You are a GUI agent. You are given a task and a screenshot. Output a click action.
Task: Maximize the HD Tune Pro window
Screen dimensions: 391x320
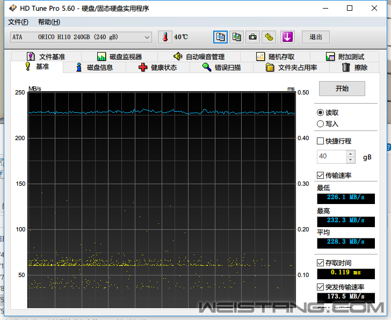350,8
